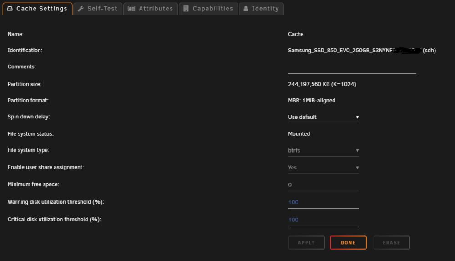Viewport: 455px width, 261px height.
Task: Switch to the Capabilities tab
Action: tap(208, 9)
